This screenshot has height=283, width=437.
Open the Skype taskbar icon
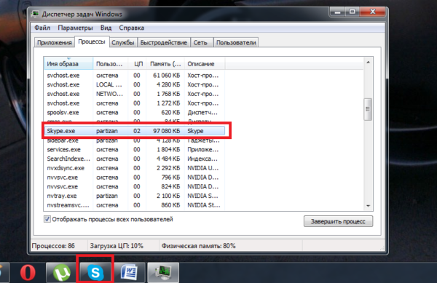pyautogui.click(x=95, y=273)
